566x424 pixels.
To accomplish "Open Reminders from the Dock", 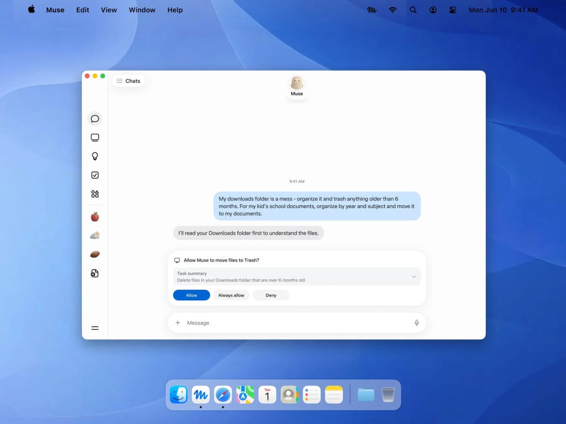I will [312, 394].
